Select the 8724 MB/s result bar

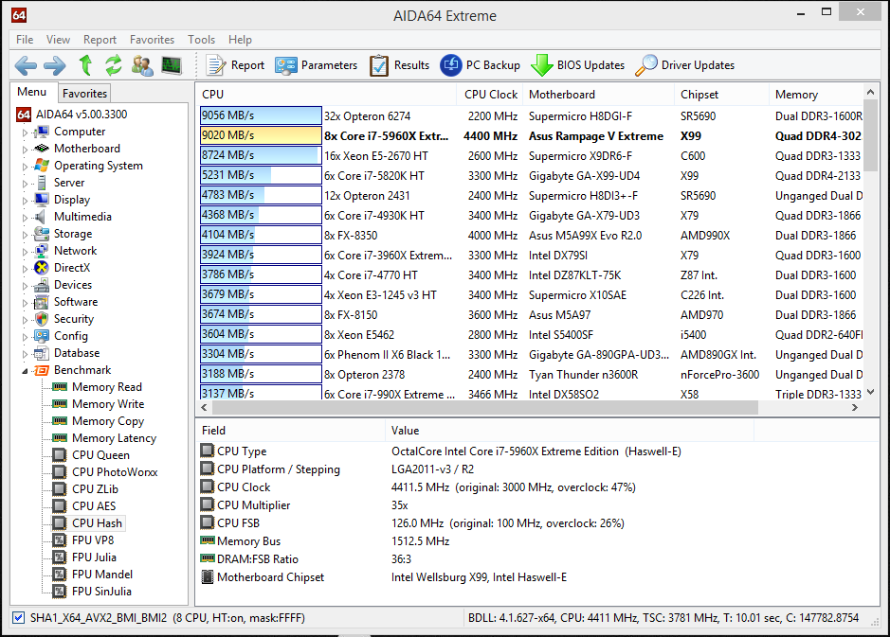pyautogui.click(x=261, y=155)
